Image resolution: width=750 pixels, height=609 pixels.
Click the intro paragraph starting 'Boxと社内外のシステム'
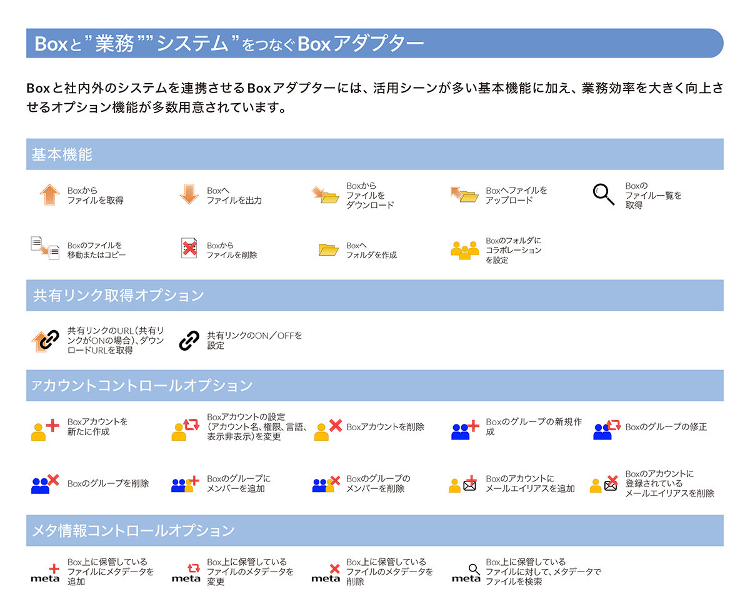(375, 98)
